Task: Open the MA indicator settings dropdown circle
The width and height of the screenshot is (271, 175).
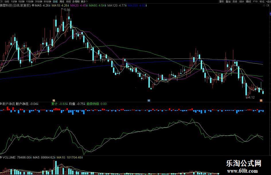Action: click(33, 5)
